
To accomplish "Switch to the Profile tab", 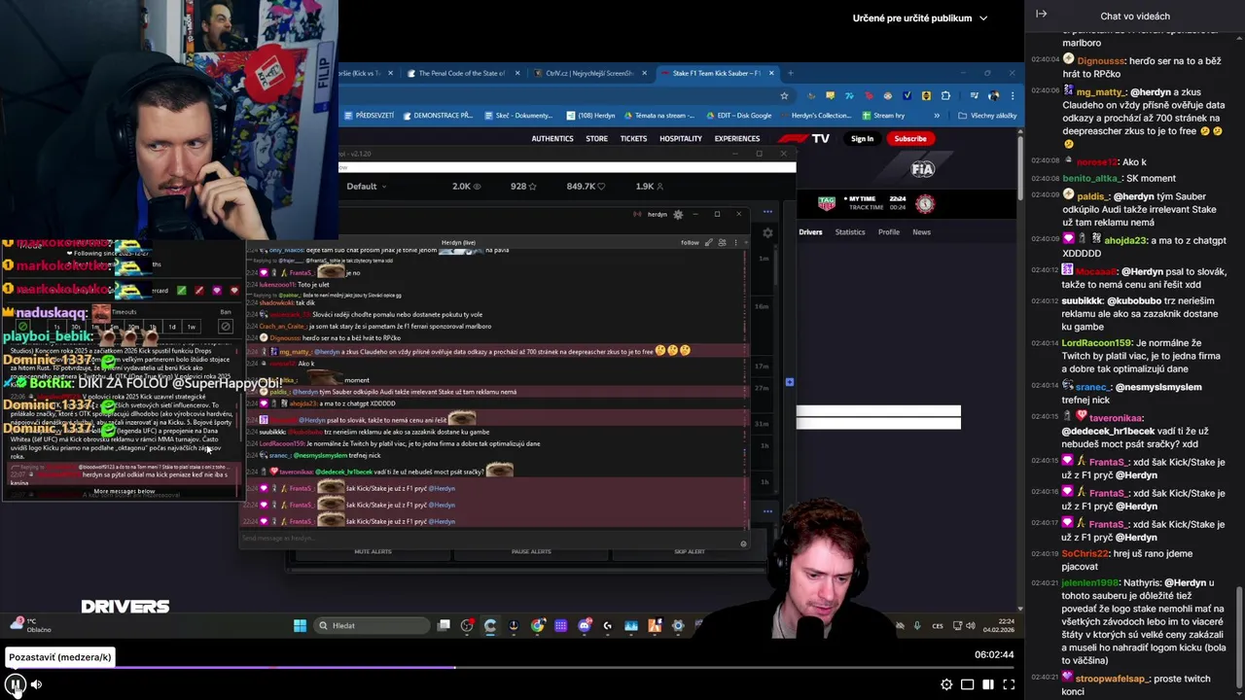I will (x=889, y=232).
